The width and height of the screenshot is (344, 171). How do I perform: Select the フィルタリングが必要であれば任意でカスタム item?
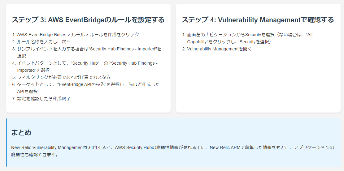pyautogui.click(x=64, y=77)
